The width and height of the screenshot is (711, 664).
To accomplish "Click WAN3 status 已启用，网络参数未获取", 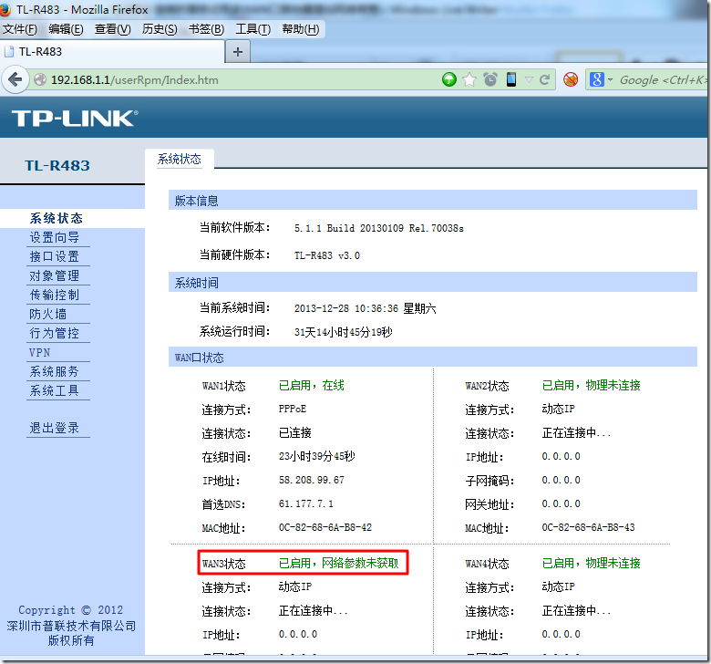I will [339, 564].
